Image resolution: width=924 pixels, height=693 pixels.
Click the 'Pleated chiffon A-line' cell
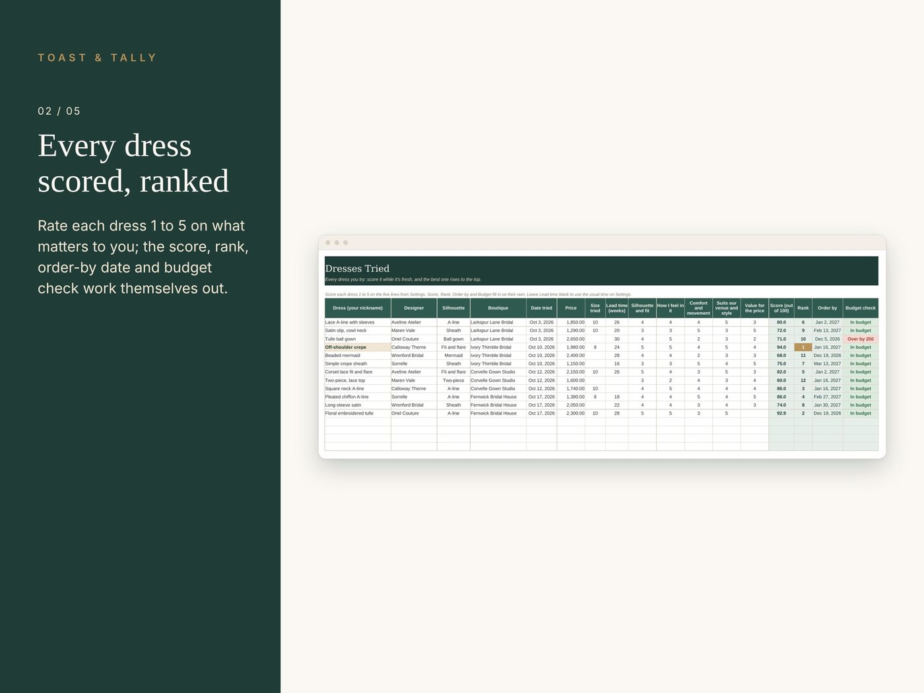click(x=358, y=397)
